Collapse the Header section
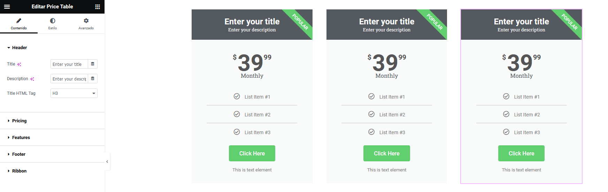Viewport: 608px width, 192px height. pos(20,48)
